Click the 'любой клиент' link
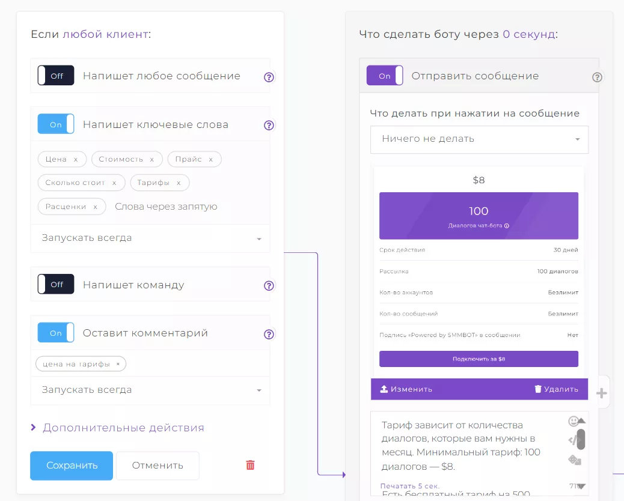 [x=105, y=34]
